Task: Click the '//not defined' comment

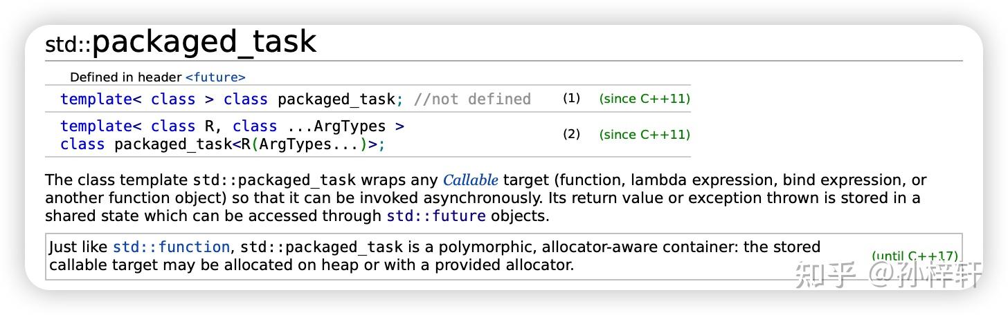Action: [472, 99]
